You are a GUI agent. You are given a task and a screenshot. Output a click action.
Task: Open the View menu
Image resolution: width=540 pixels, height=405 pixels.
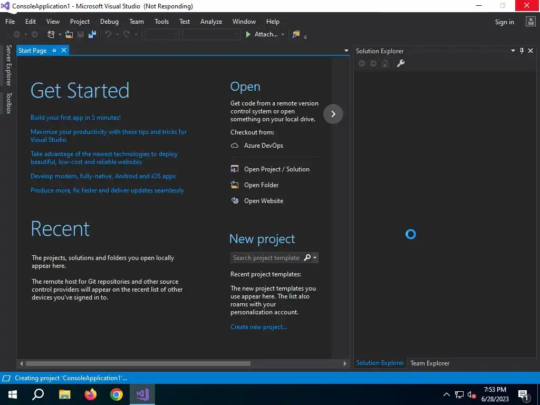[53, 21]
